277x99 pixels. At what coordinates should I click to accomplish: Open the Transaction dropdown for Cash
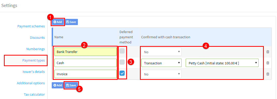click(161, 63)
